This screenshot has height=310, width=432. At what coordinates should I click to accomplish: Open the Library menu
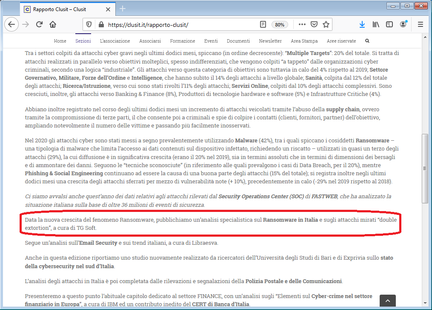376,25
